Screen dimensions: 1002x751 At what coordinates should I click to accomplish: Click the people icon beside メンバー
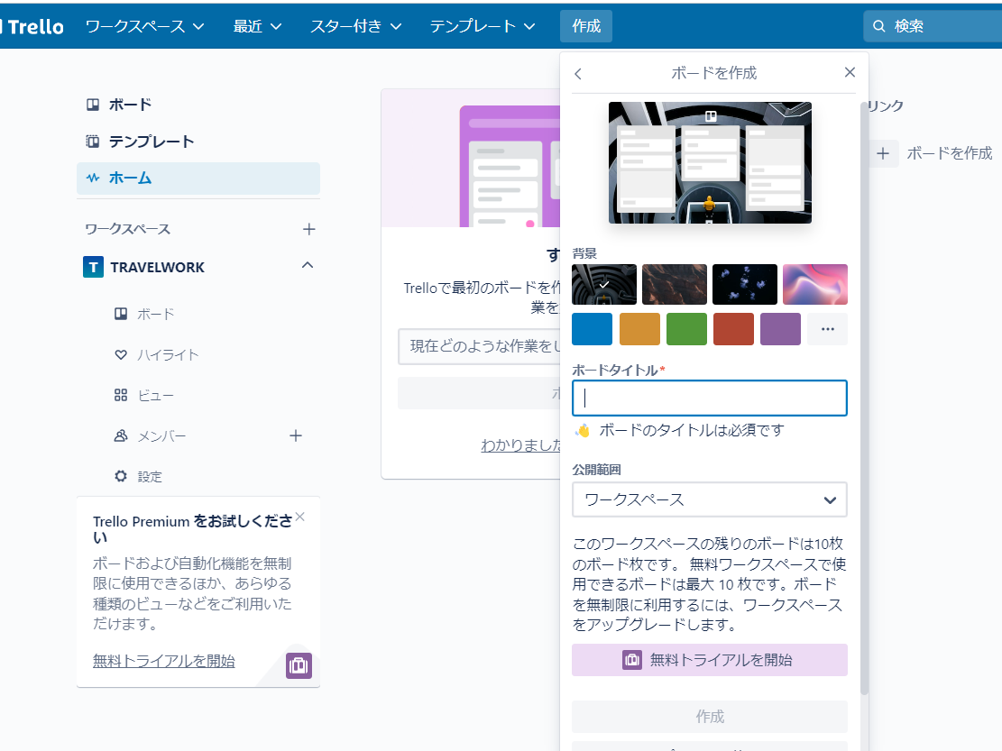tap(121, 435)
